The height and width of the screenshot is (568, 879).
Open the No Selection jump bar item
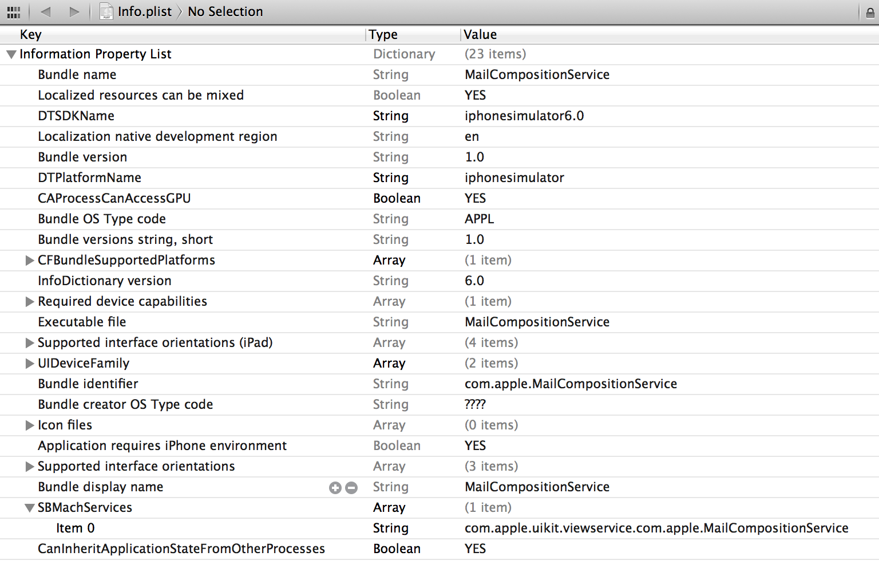pos(225,11)
